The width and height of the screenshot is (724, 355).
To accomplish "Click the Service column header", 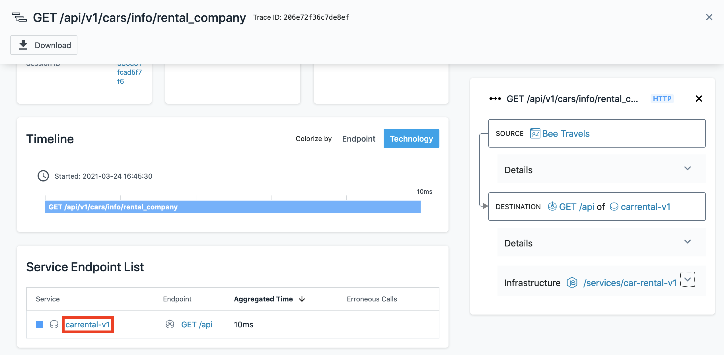I will [x=48, y=299].
